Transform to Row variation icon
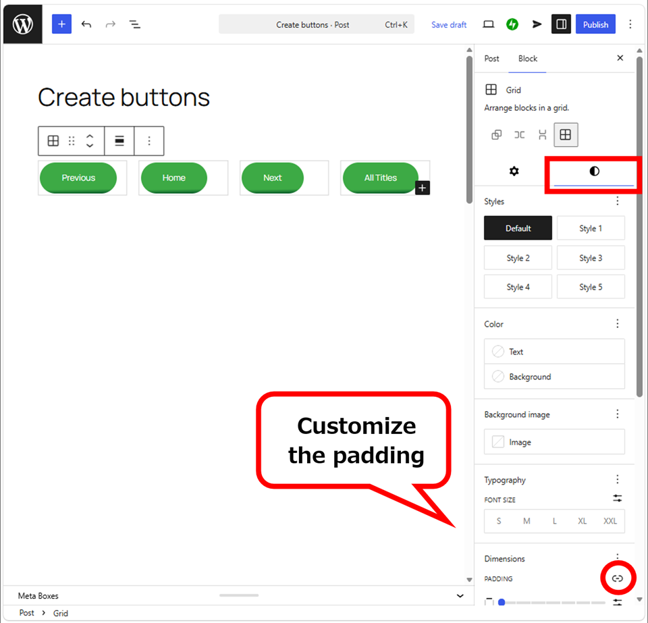 520,135
